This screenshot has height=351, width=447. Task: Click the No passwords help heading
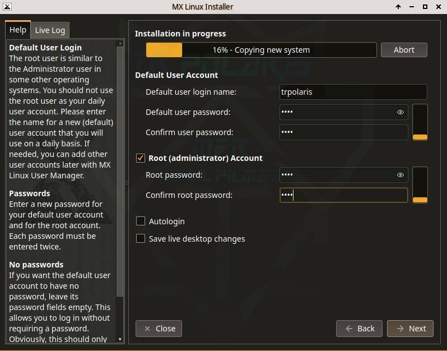point(36,265)
